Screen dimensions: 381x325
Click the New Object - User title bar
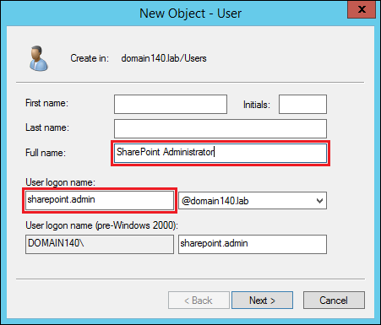click(x=190, y=14)
